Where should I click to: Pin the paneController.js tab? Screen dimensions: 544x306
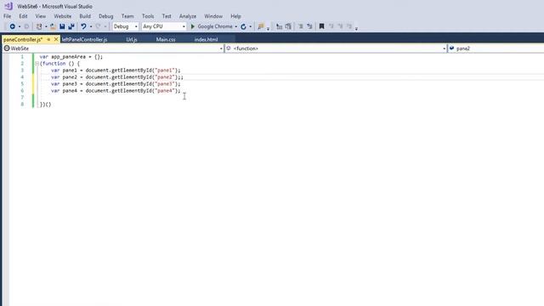pyautogui.click(x=48, y=40)
